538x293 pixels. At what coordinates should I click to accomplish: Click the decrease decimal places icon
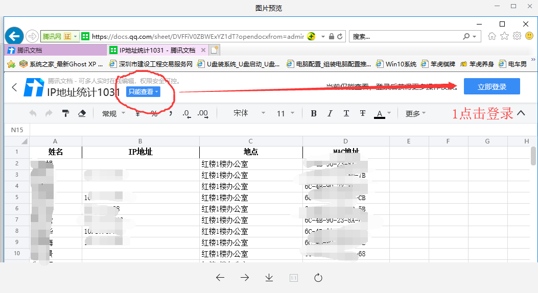tap(186, 113)
